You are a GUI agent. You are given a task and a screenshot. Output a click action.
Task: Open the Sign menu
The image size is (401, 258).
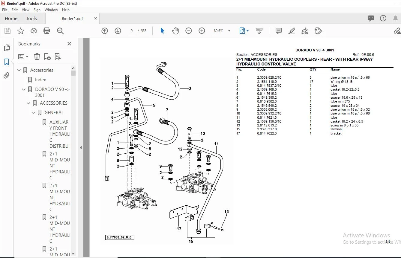pos(37,10)
